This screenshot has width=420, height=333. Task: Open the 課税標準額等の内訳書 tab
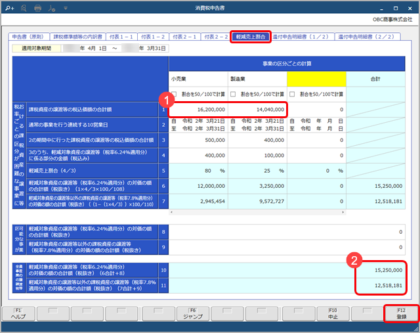click(x=77, y=37)
